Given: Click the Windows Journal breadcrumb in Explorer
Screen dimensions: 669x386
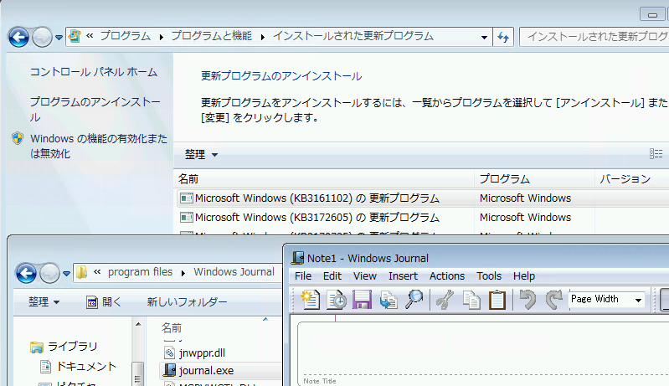Looking at the screenshot, I should (x=234, y=271).
